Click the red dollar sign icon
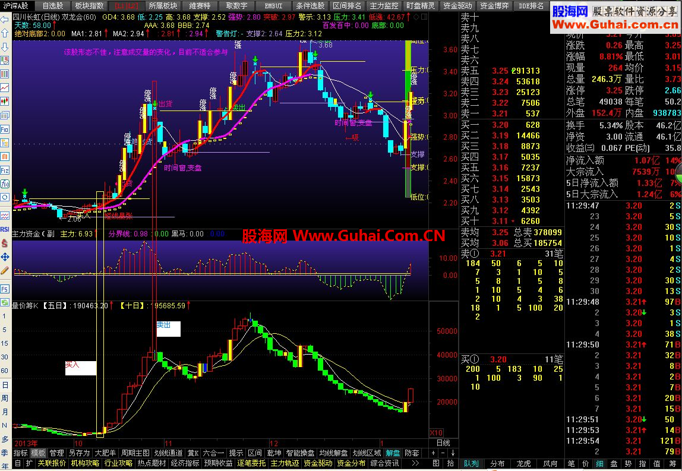The width and height of the screenshot is (682, 471). (x=5, y=243)
